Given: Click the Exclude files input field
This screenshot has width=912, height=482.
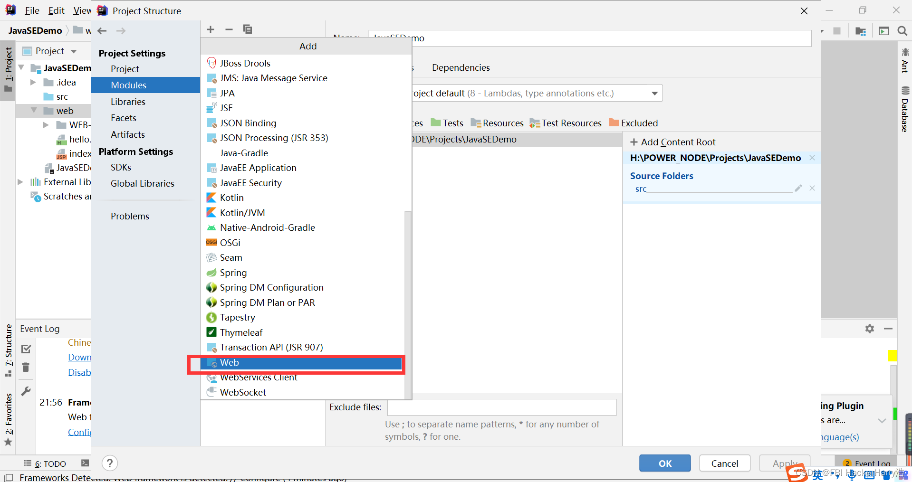Looking at the screenshot, I should (x=502, y=407).
